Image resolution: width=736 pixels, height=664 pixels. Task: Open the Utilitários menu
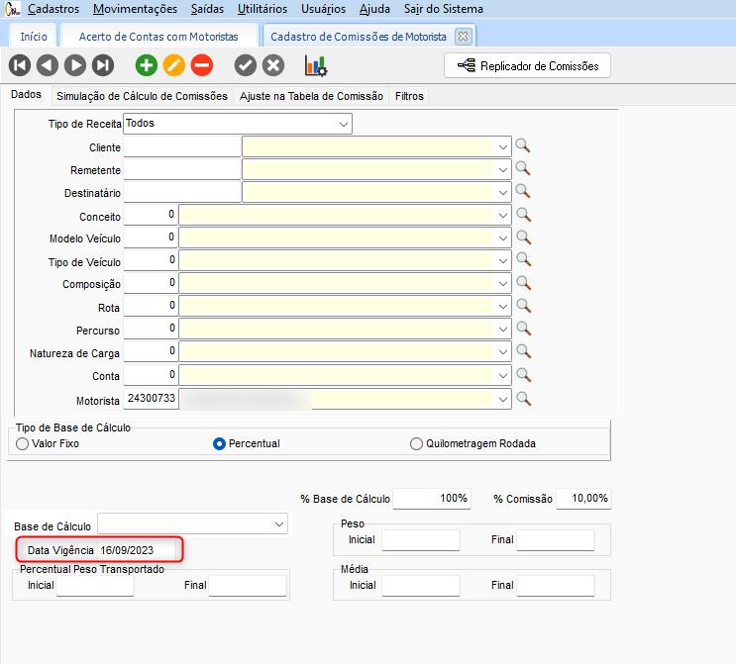tap(263, 9)
